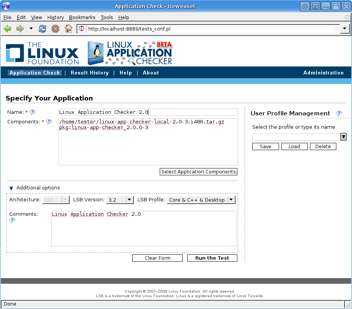
Task: Open the About page
Action: click(151, 73)
